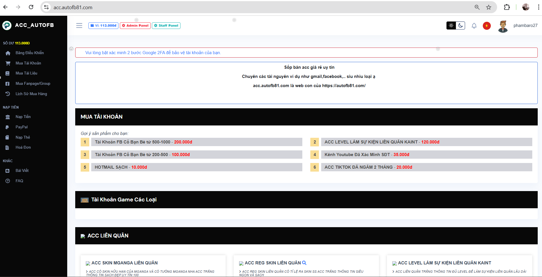Image resolution: width=542 pixels, height=277 pixels.
Task: Click the zoom magnifier icon in address bar
Action: pyautogui.click(x=477, y=7)
